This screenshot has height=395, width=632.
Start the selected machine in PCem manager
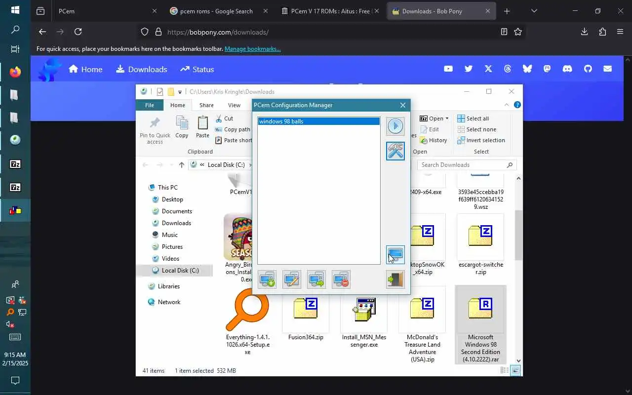tap(395, 126)
